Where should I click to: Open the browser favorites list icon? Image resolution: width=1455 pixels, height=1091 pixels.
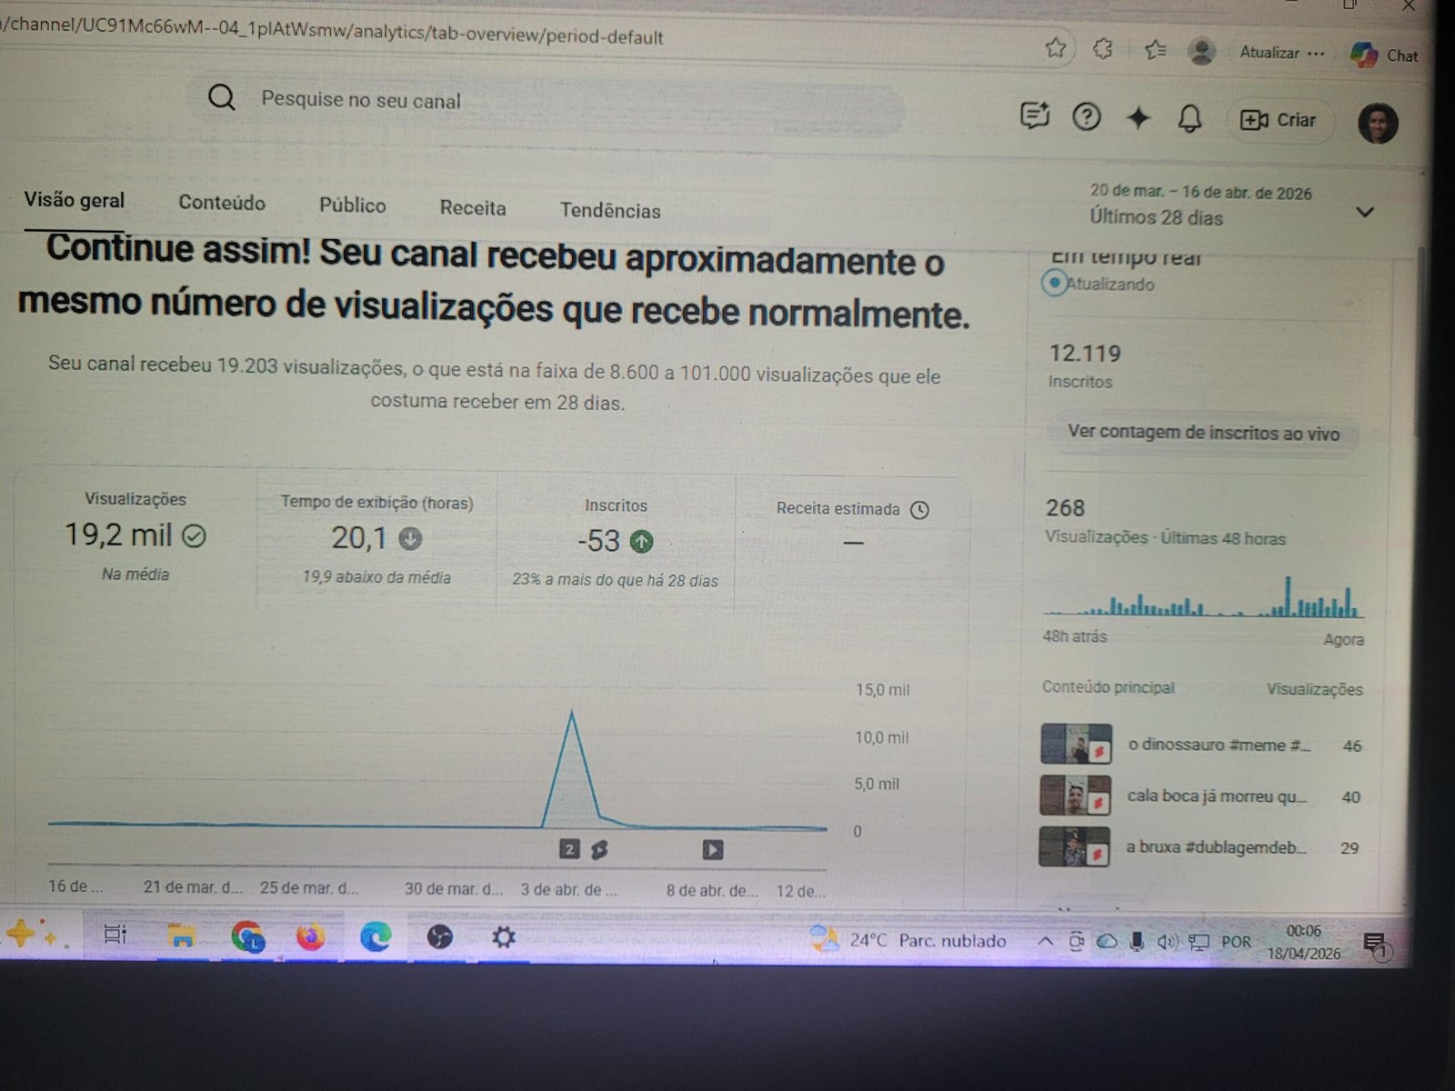click(x=1155, y=50)
